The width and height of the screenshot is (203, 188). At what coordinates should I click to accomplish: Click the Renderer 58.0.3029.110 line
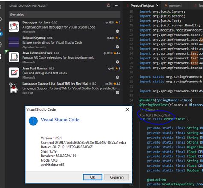58,156
